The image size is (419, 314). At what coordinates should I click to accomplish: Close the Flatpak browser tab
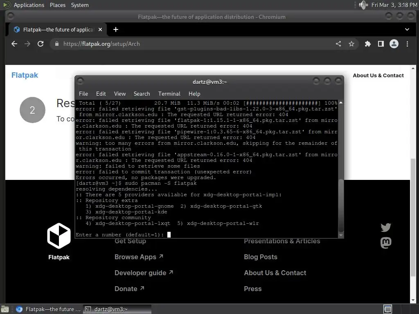click(x=100, y=29)
